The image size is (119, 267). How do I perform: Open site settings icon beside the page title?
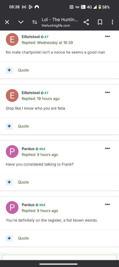click(x=35, y=22)
